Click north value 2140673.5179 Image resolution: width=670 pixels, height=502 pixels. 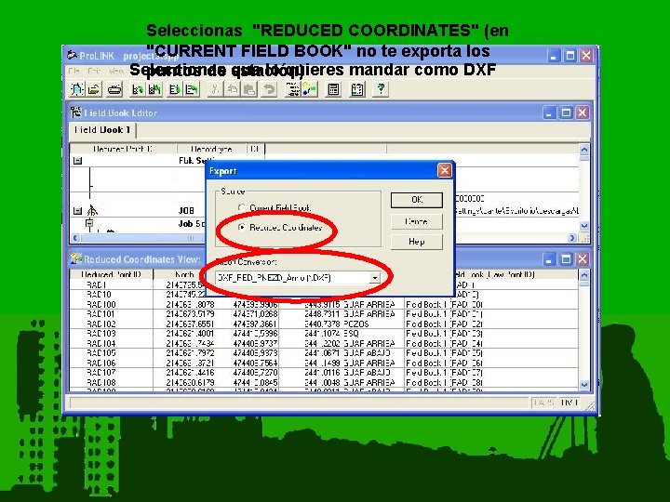[x=190, y=314]
